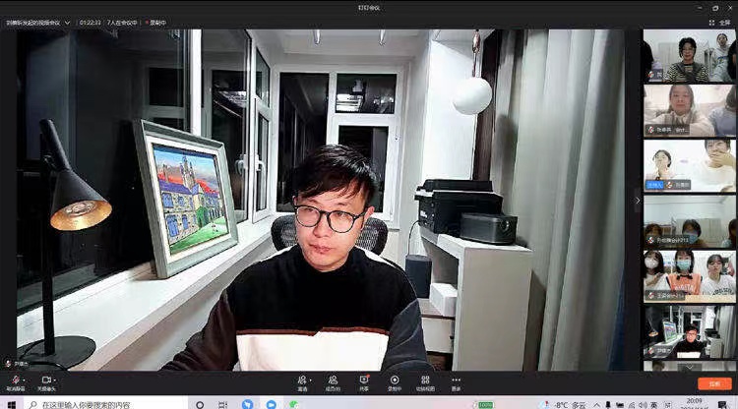The height and width of the screenshot is (409, 738).
Task: Expand microphone options arrow
Action: (24, 380)
